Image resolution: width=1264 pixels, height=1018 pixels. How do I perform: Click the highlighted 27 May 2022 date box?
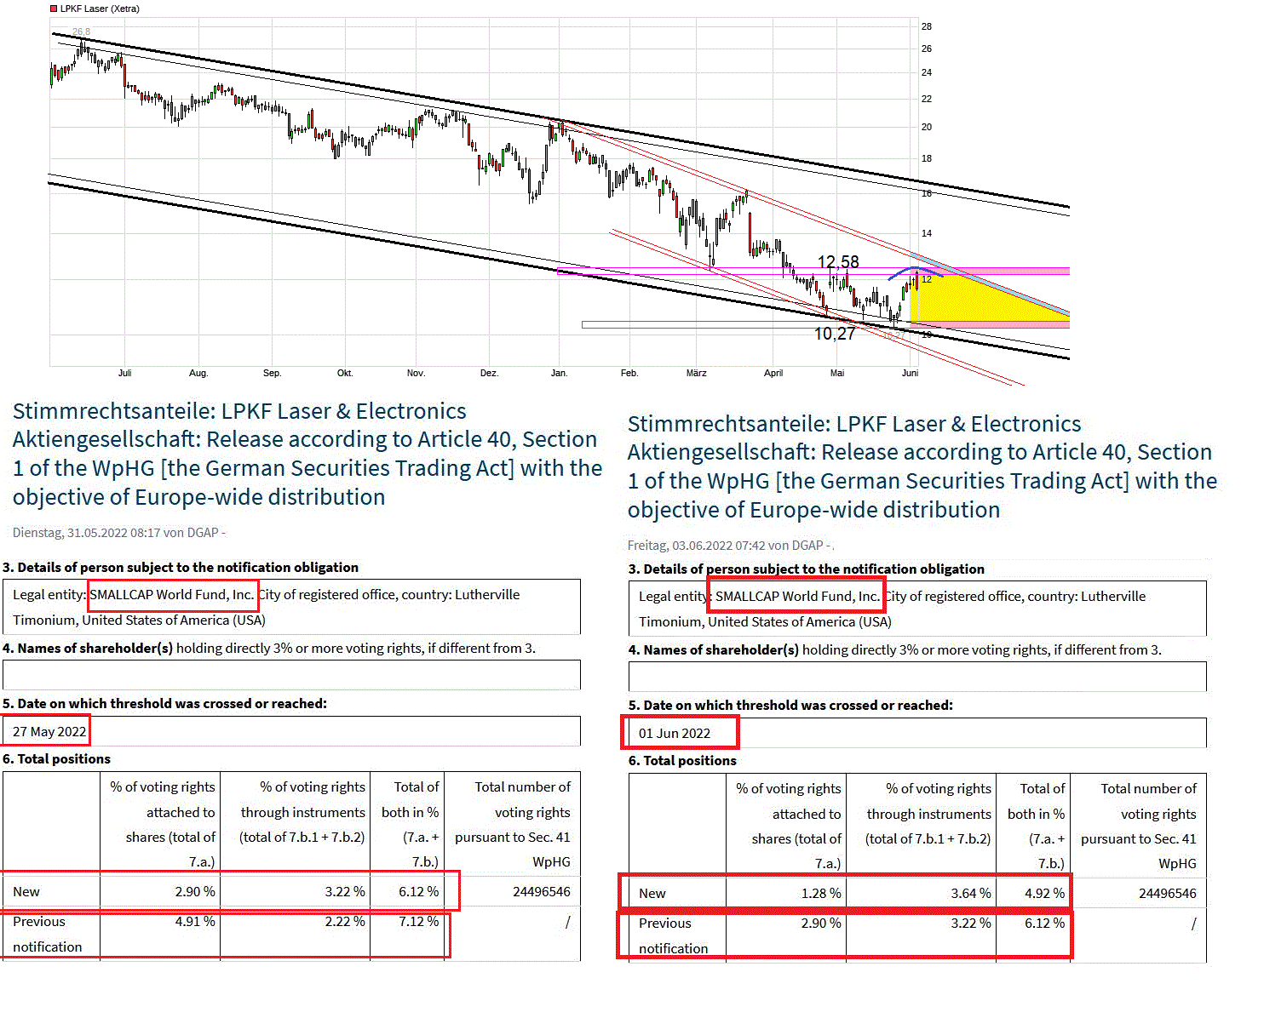coord(45,731)
